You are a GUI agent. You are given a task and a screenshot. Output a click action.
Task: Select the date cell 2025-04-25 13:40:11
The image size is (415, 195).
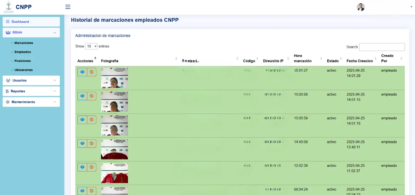coord(356,144)
